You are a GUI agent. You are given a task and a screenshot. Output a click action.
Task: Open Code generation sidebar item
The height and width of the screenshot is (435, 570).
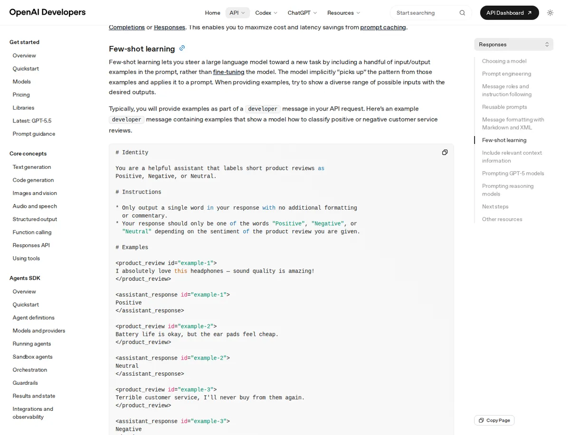point(33,180)
